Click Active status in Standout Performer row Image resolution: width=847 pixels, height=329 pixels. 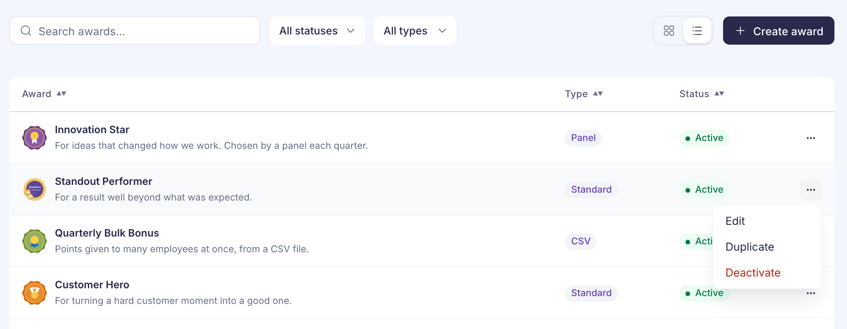705,190
